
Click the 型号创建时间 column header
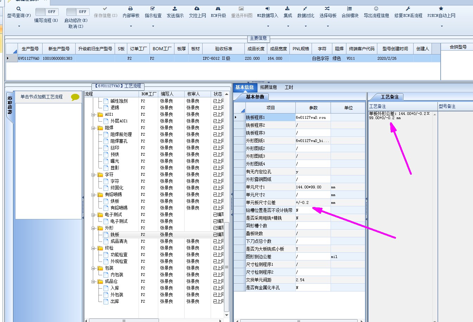(395, 49)
